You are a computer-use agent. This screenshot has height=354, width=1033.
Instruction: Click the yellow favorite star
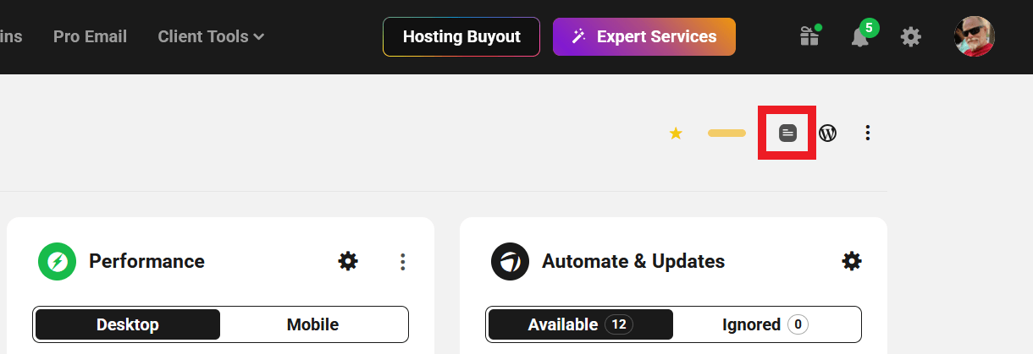click(x=676, y=133)
